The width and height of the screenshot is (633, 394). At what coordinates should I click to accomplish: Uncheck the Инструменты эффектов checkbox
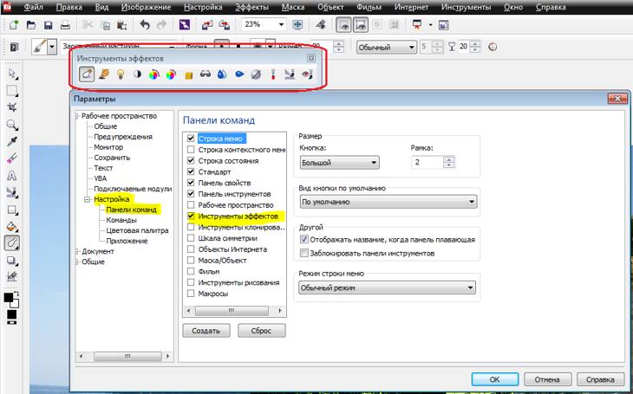192,216
